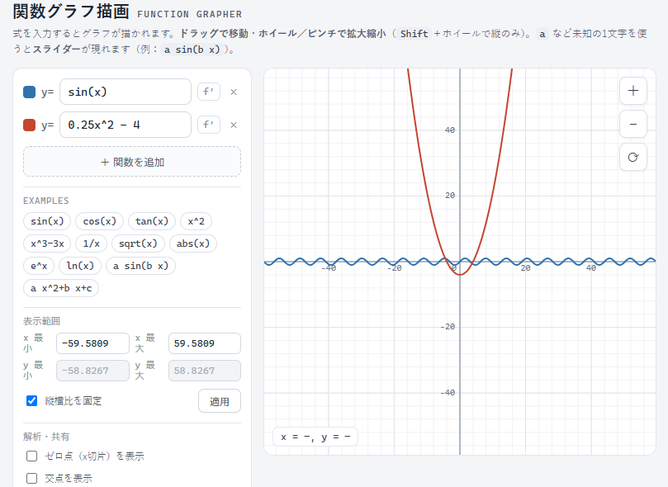This screenshot has width=668, height=487.
Task: Toggle derivative f' for 0.25x^2 − 4
Action: pyautogui.click(x=209, y=125)
